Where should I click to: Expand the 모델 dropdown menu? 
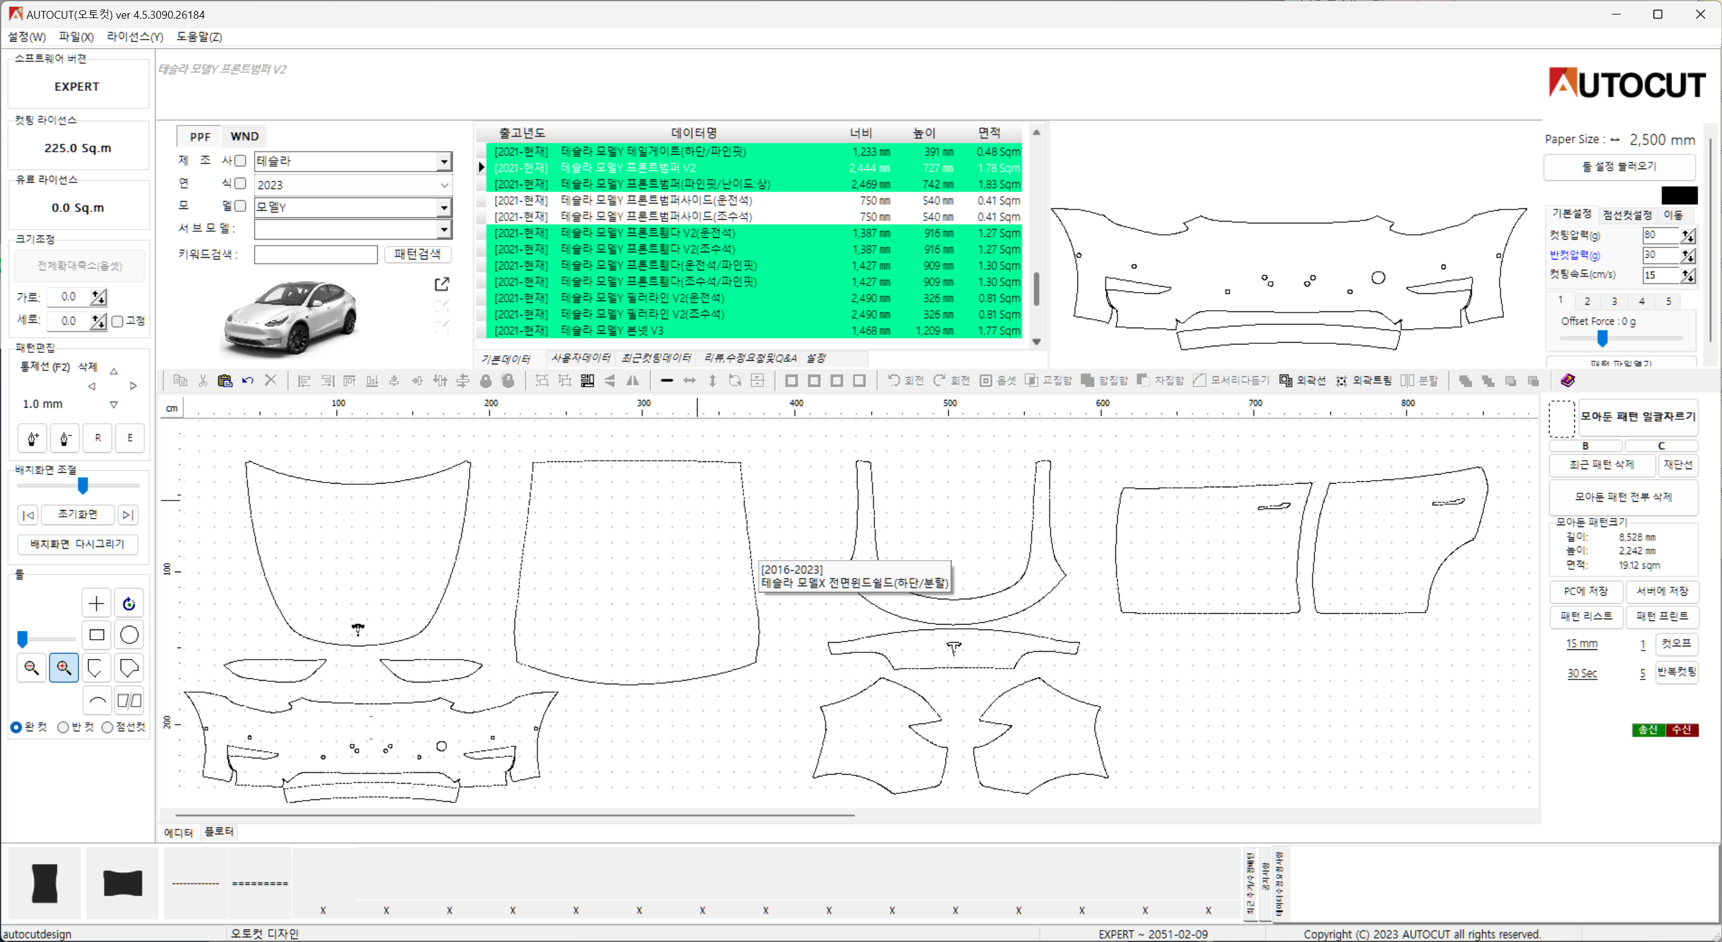[444, 207]
